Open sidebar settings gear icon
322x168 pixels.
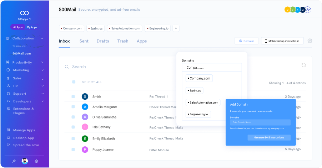[x=36, y=161]
